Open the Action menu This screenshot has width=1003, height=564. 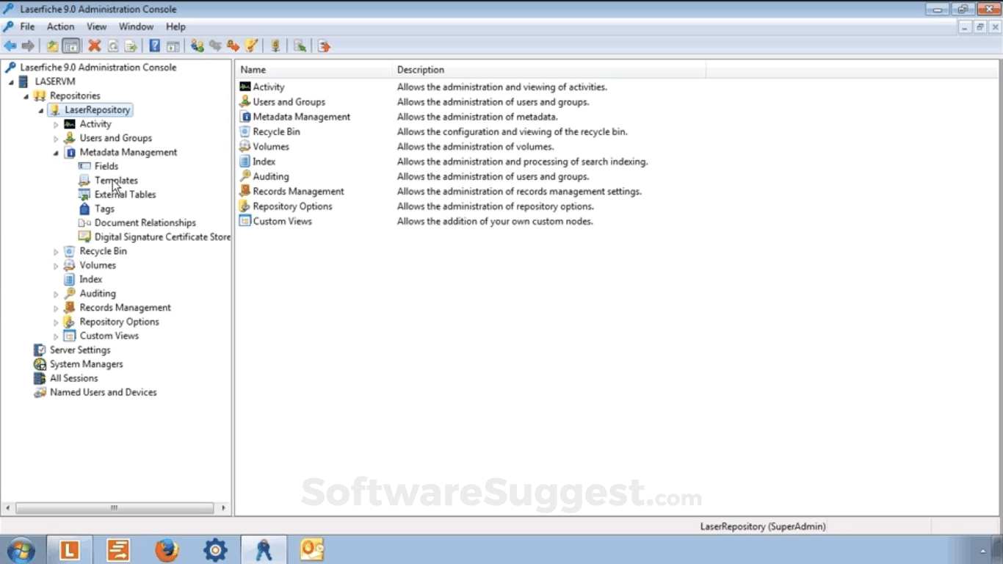pyautogui.click(x=61, y=26)
